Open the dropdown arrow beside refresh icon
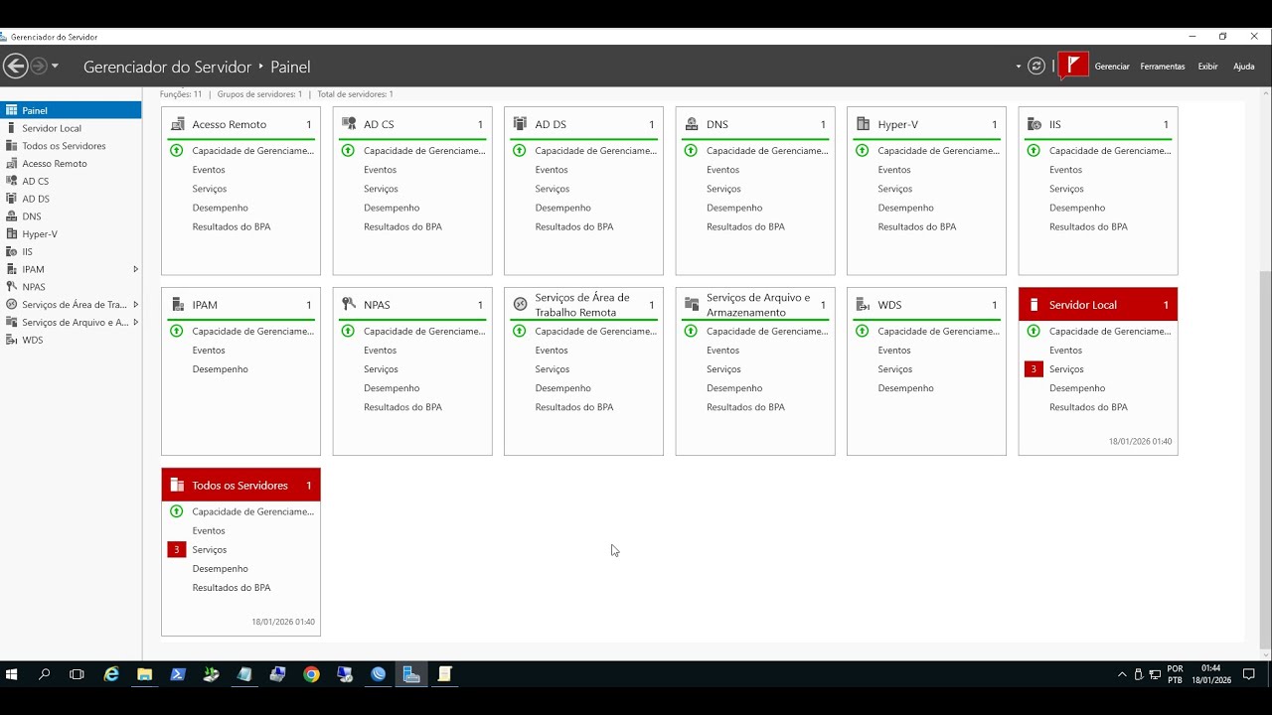 coord(1019,67)
